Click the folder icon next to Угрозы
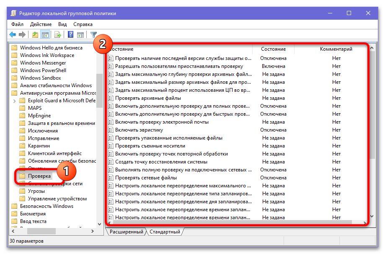The height and width of the screenshot is (254, 385). point(22,191)
